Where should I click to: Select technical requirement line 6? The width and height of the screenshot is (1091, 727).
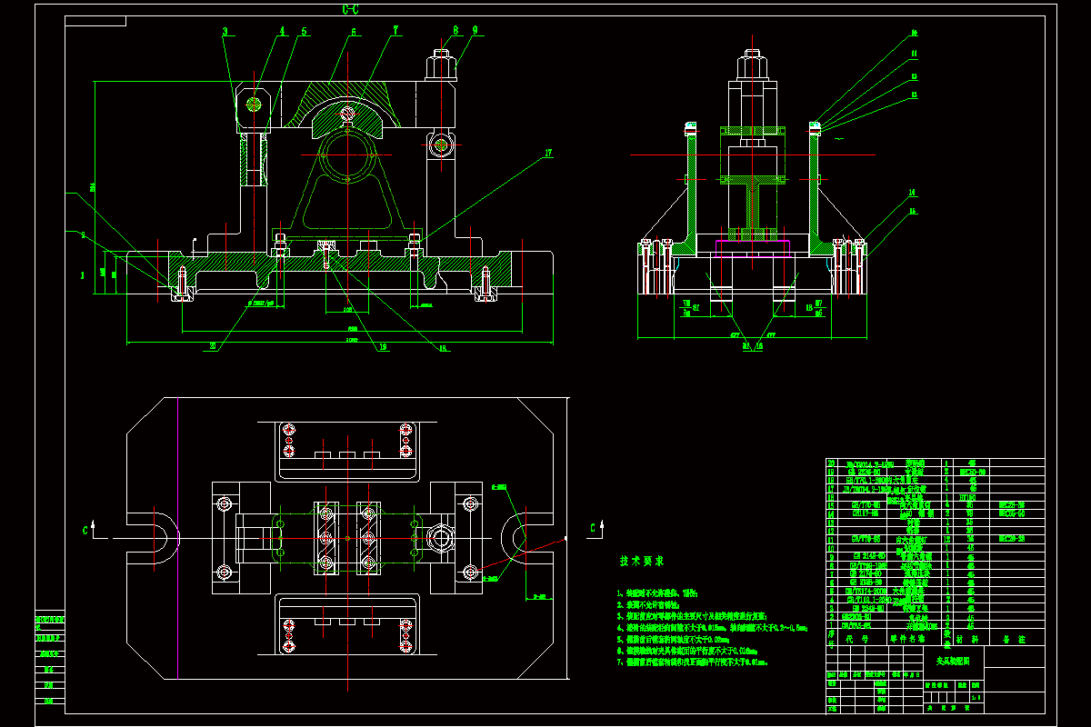(687, 651)
